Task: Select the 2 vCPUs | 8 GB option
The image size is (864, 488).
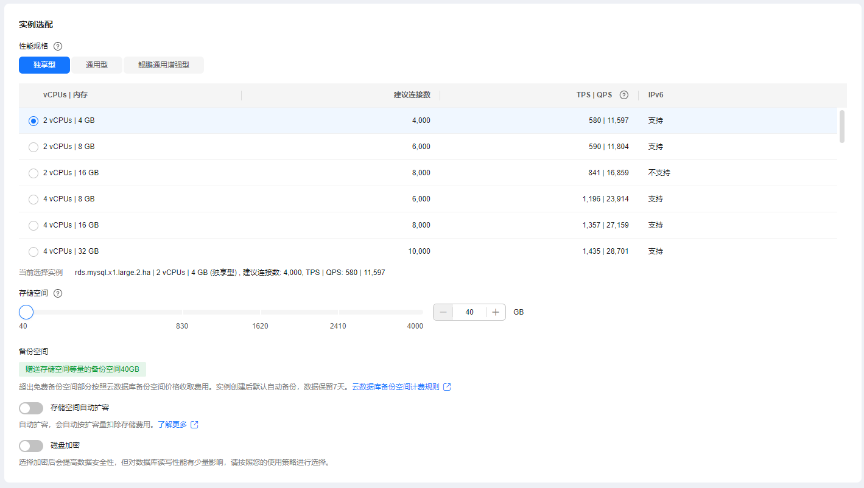Action: [33, 147]
